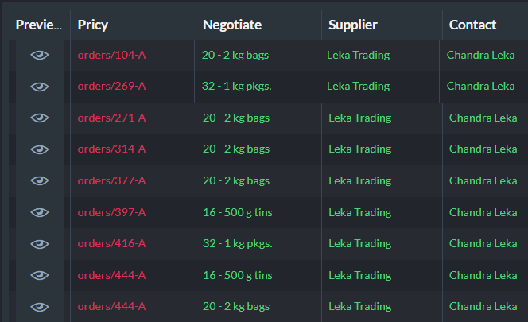Screen dimensions: 528x322
Task: Click the Negotiate column header
Action: click(x=232, y=25)
